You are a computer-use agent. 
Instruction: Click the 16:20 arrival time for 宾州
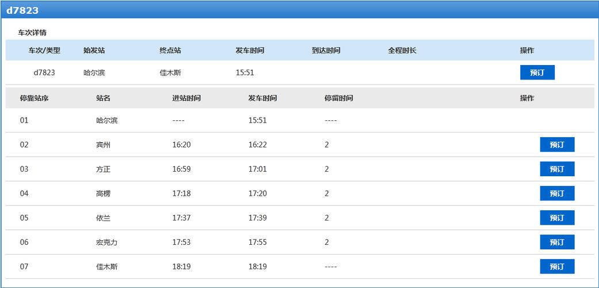pos(181,145)
